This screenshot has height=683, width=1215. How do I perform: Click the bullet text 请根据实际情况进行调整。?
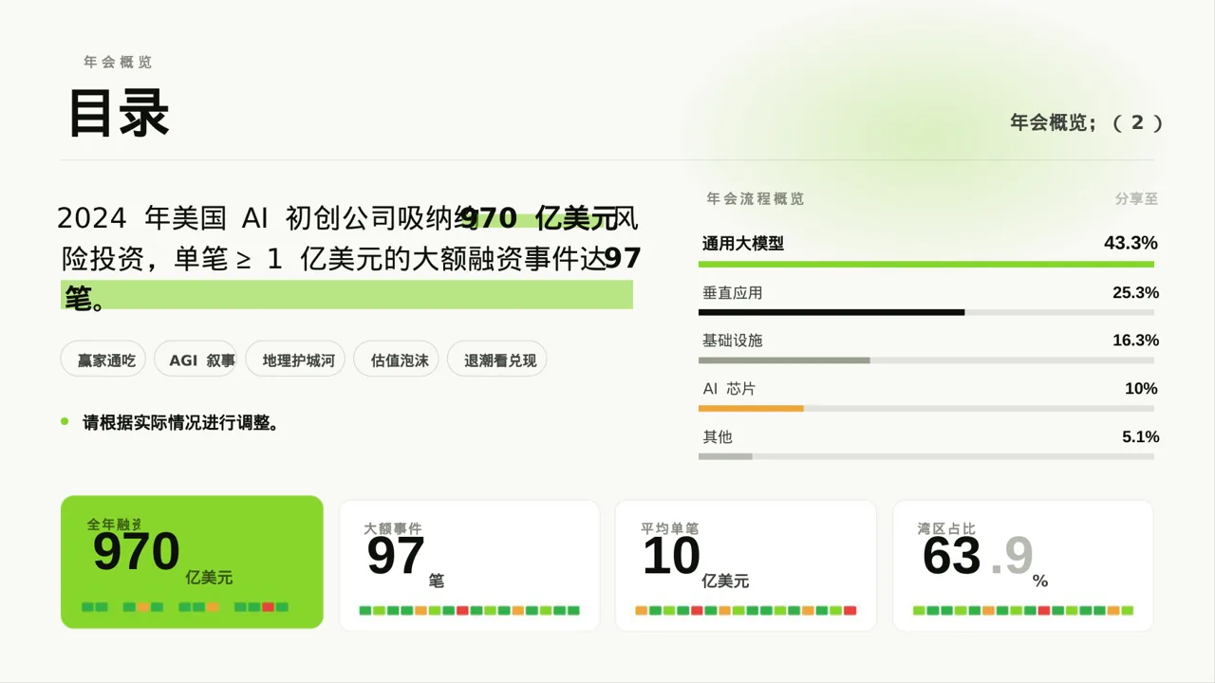click(181, 423)
